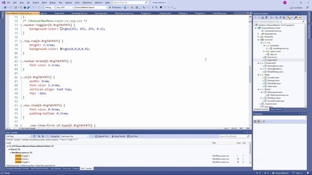
Task: Switch to the FetchData.razor editor tab
Action: click(x=220, y=13)
